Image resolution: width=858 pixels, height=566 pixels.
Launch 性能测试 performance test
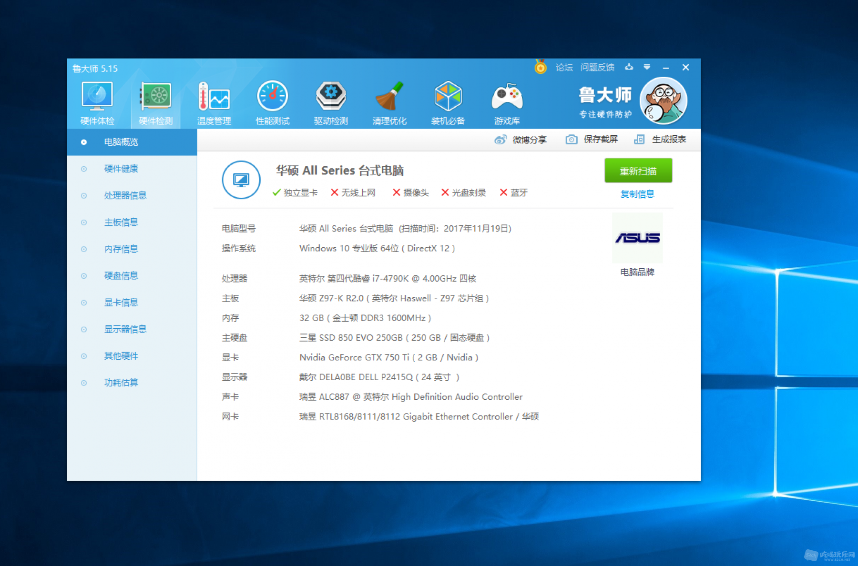(x=273, y=103)
